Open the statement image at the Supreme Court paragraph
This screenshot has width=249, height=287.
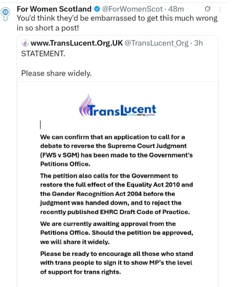(x=116, y=151)
